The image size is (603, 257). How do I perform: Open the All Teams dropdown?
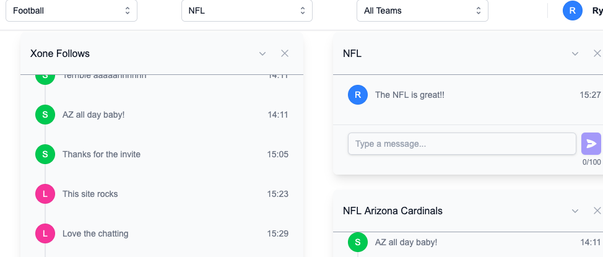pos(422,11)
